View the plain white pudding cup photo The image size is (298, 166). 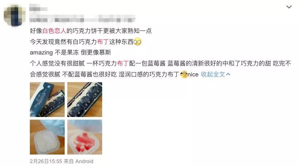(x=47, y=137)
